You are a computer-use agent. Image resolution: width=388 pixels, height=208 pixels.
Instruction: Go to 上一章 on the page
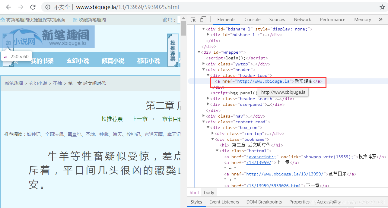(x=140, y=119)
